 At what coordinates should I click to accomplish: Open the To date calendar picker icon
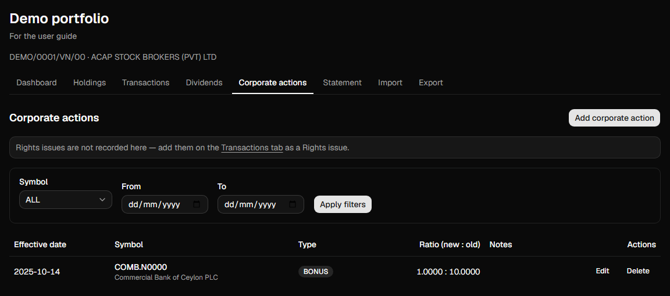pyautogui.click(x=293, y=204)
